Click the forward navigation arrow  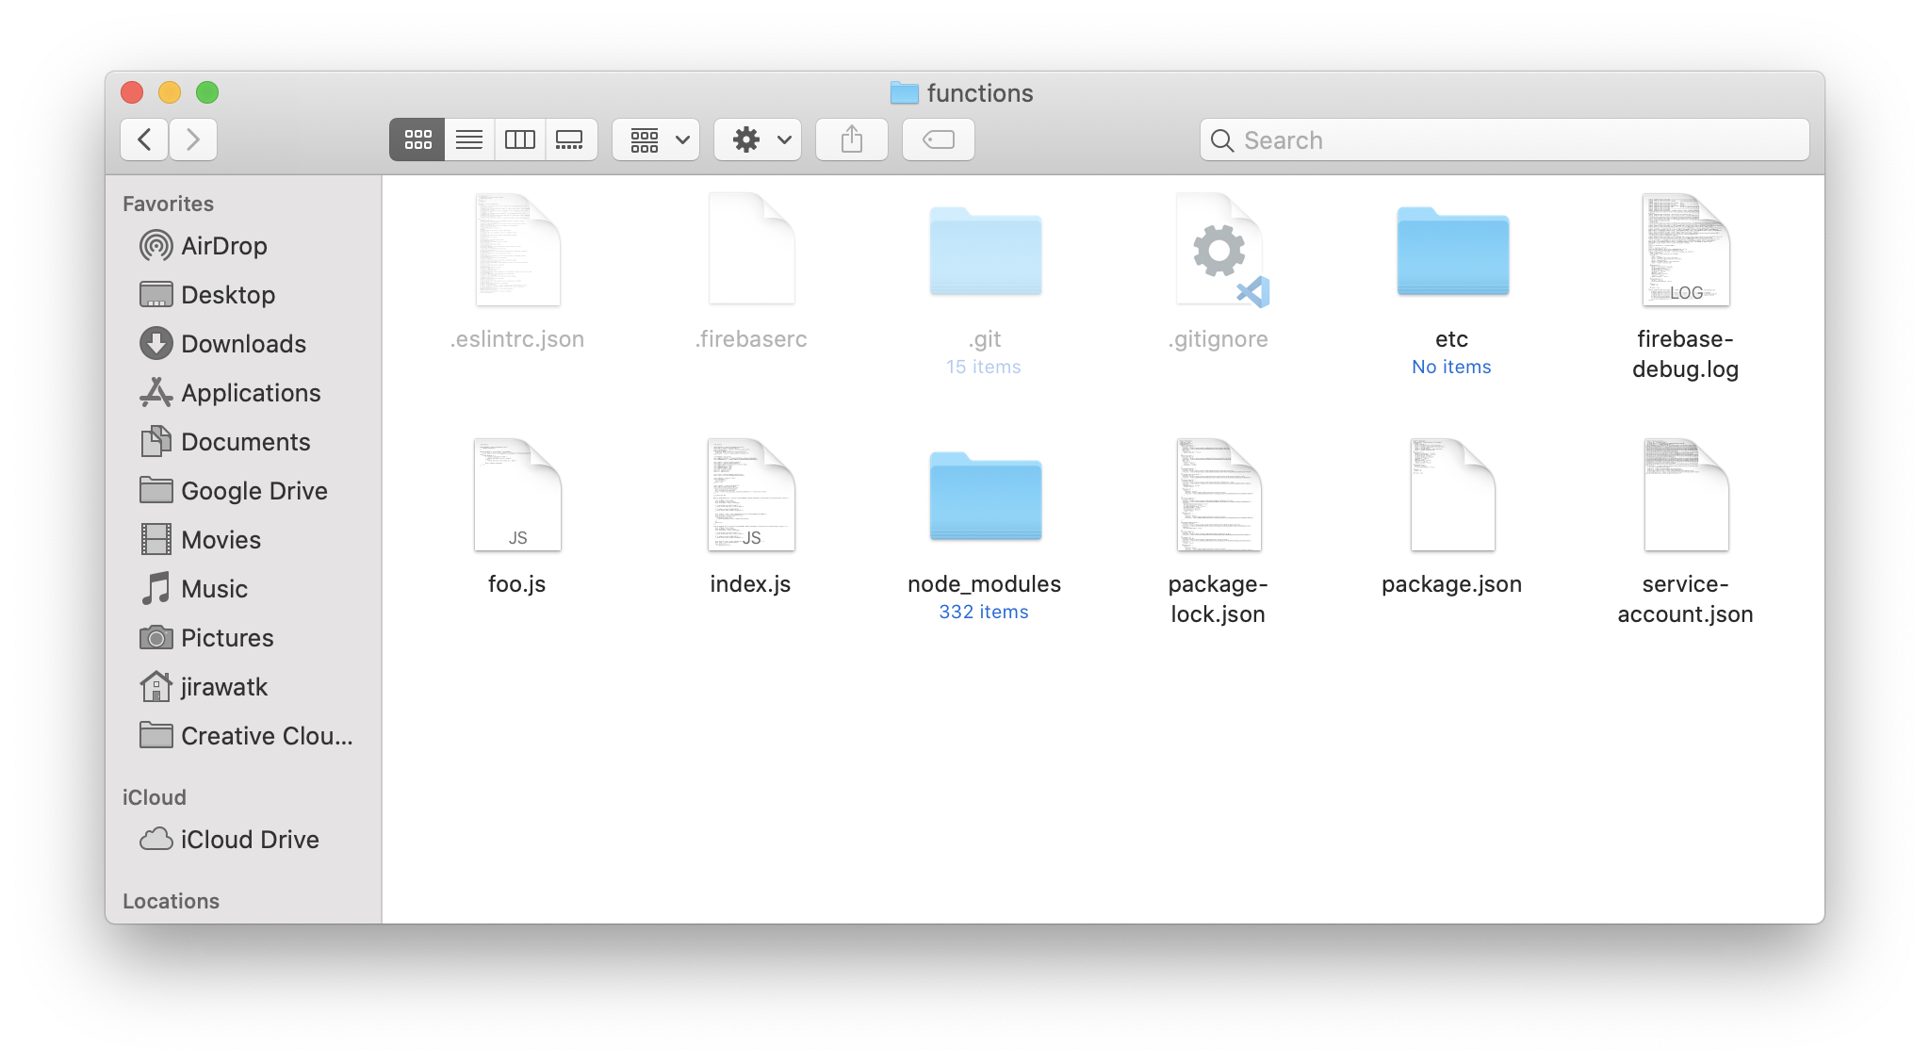pos(193,140)
